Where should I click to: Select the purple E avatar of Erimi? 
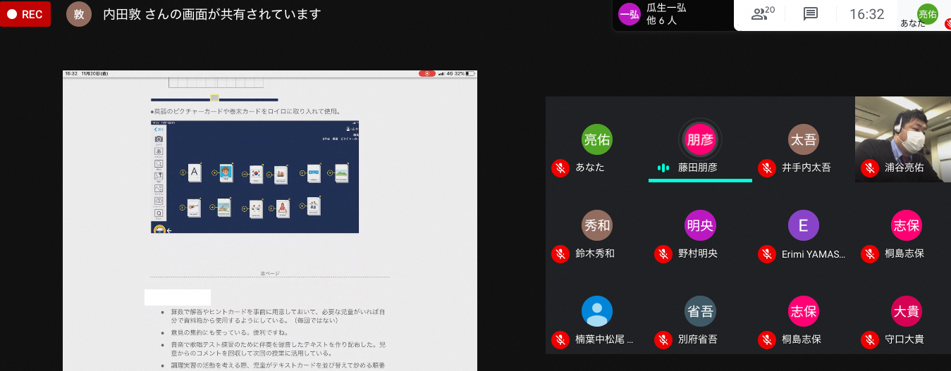[803, 225]
